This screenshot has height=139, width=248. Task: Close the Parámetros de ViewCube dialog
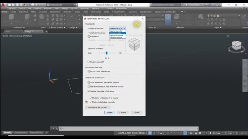143,19
